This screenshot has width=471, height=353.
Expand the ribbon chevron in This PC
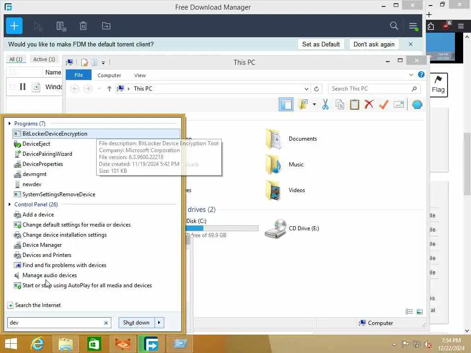[x=411, y=75]
